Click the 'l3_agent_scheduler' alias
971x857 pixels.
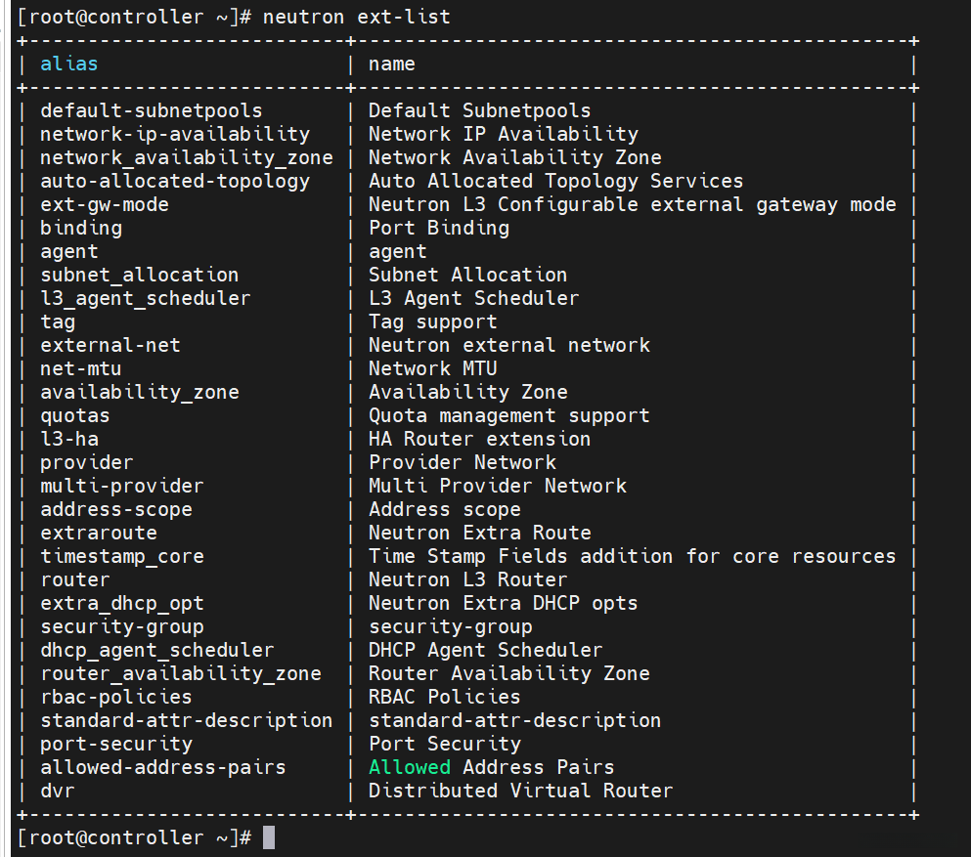click(145, 298)
